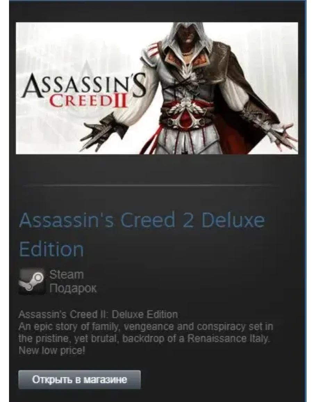Click the New low price! text
This screenshot has height=402, width=316.
52,350
